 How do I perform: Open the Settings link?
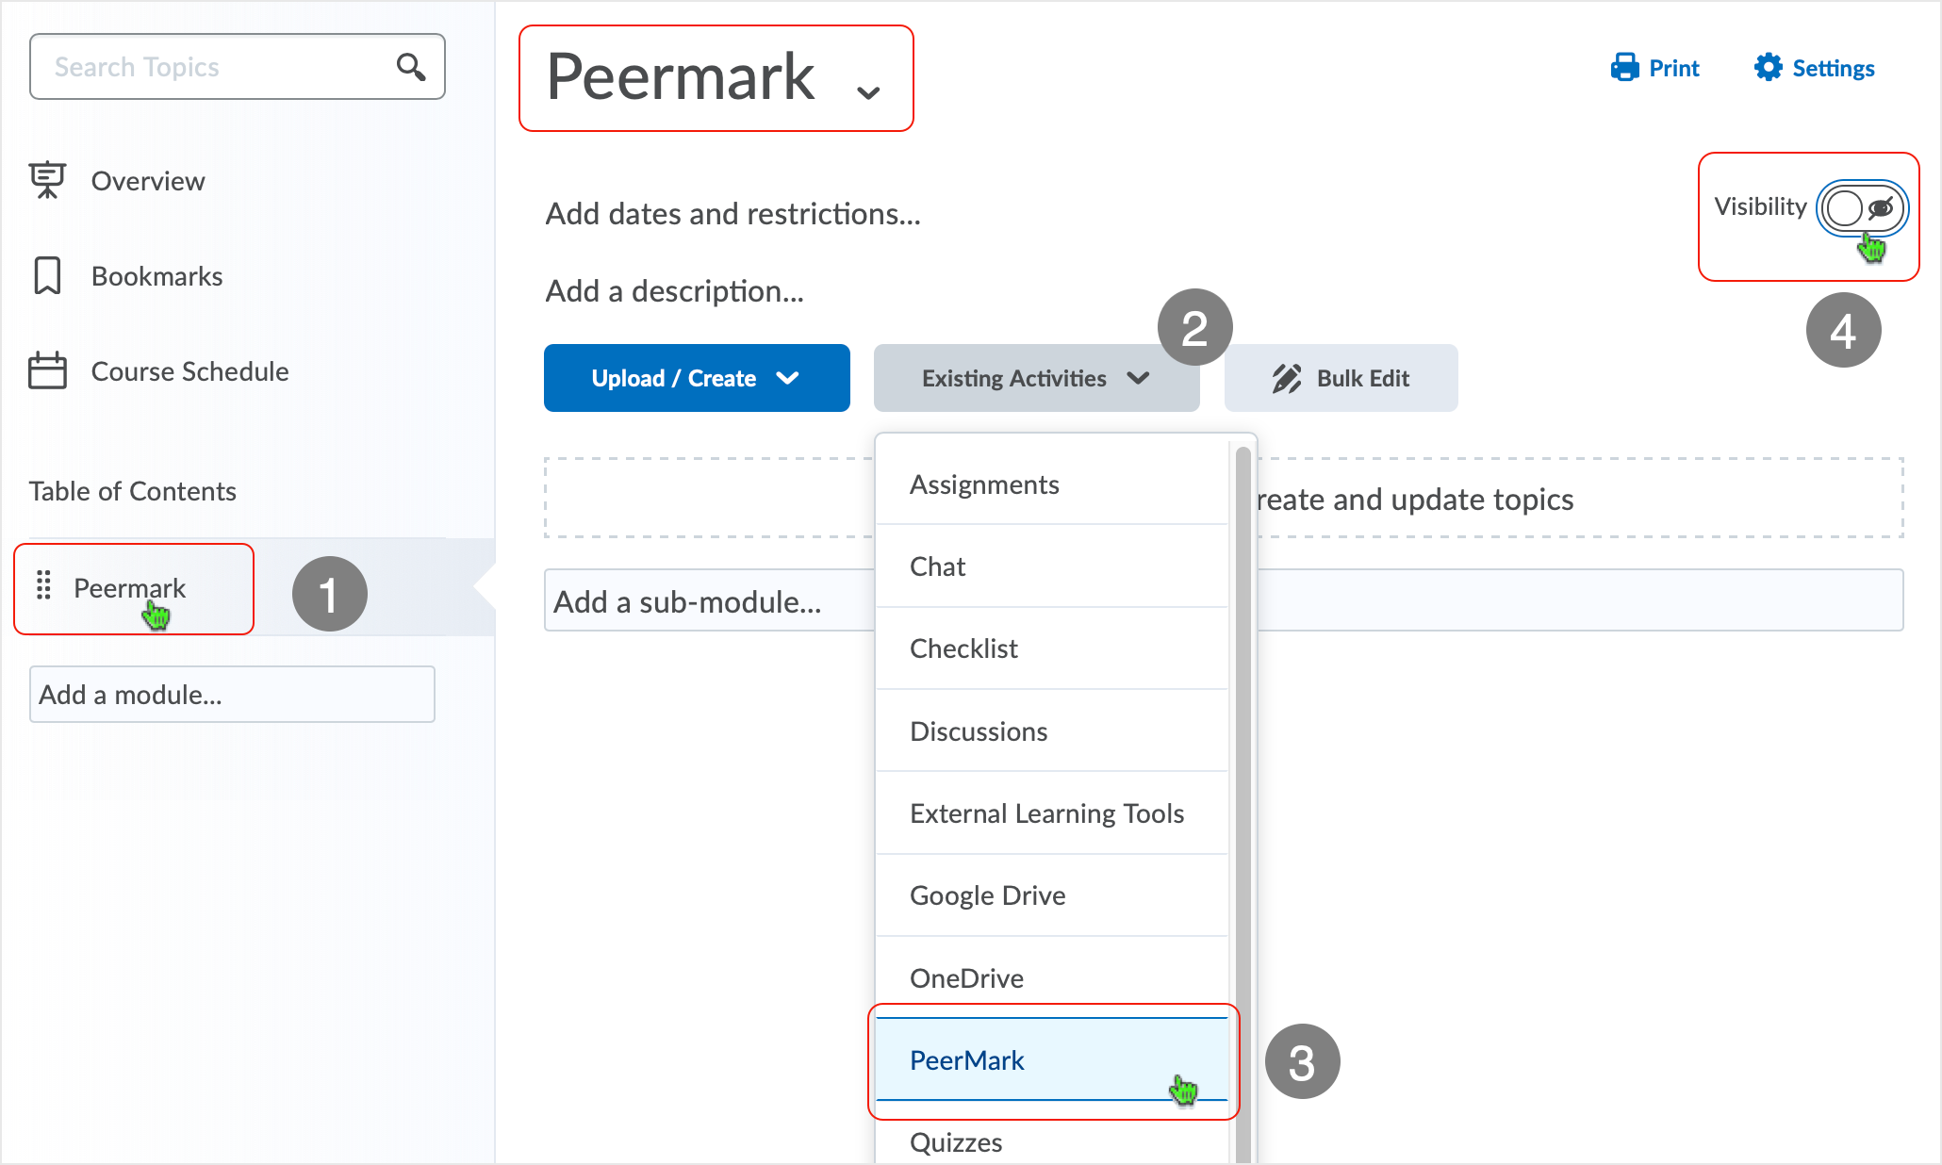point(1814,68)
